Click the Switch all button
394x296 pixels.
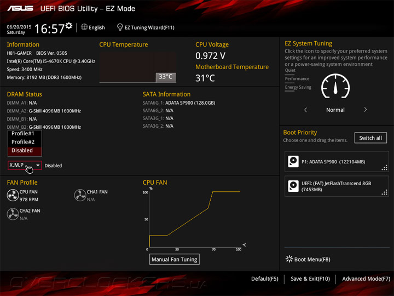370,138
